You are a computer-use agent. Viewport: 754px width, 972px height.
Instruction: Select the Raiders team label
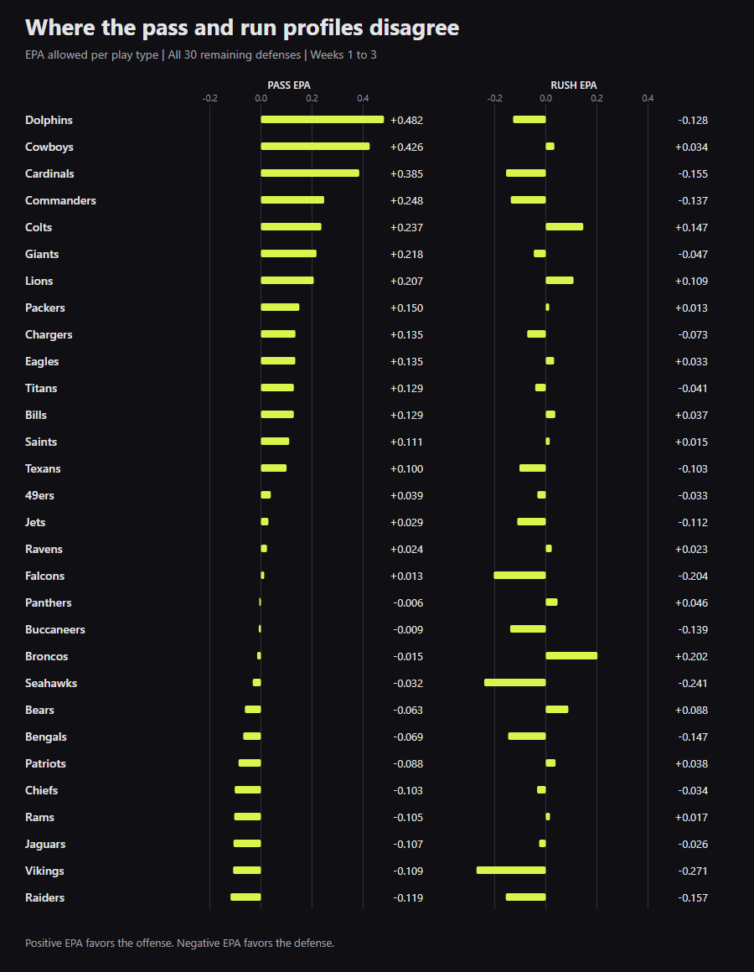click(44, 897)
